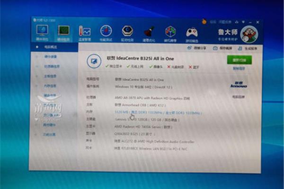Click the 微博分享 share button

coord(197,48)
